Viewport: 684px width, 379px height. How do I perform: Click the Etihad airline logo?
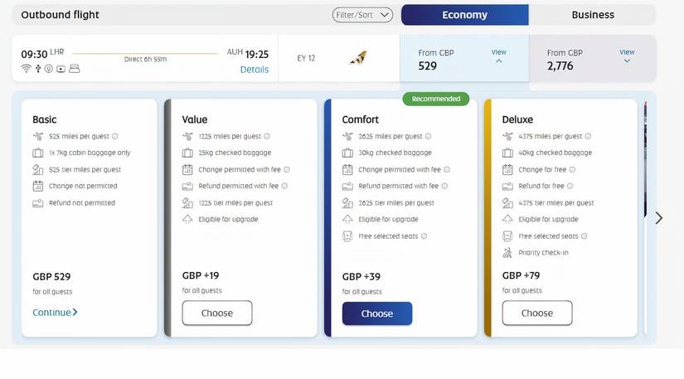tap(358, 58)
